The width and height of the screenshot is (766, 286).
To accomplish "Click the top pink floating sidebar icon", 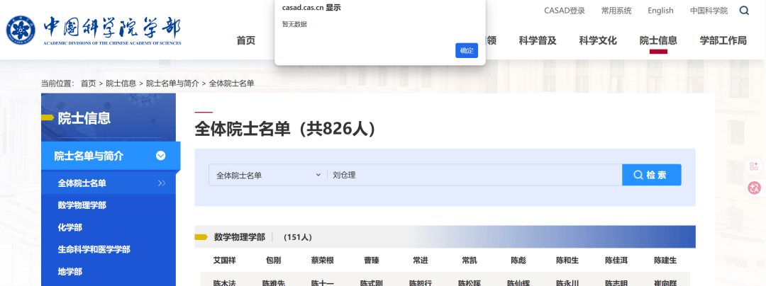I will 754,166.
